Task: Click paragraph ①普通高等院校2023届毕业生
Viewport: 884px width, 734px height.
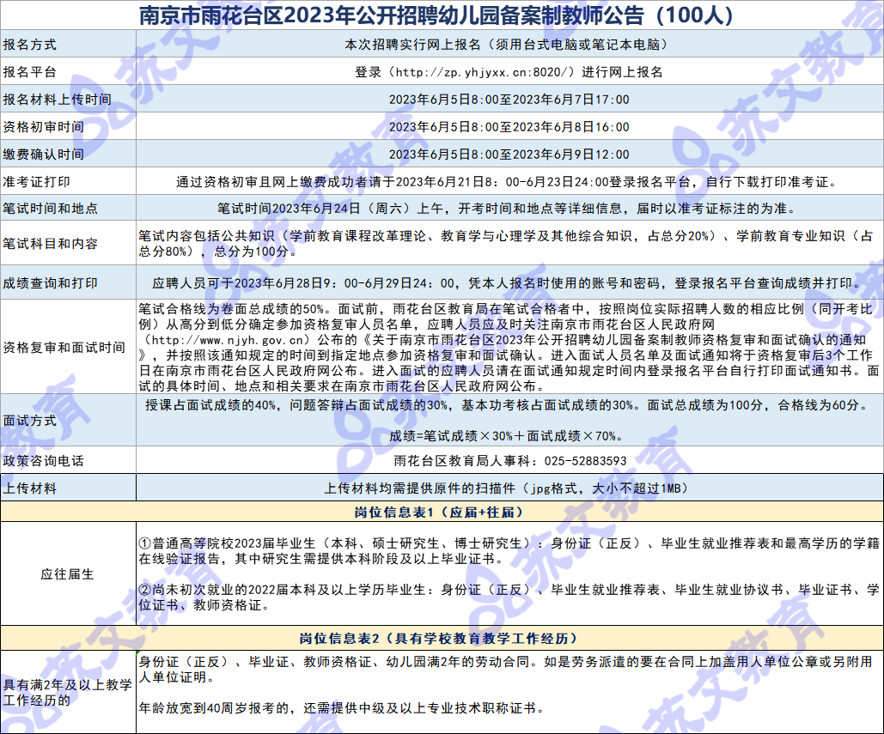Action: pyautogui.click(x=509, y=551)
